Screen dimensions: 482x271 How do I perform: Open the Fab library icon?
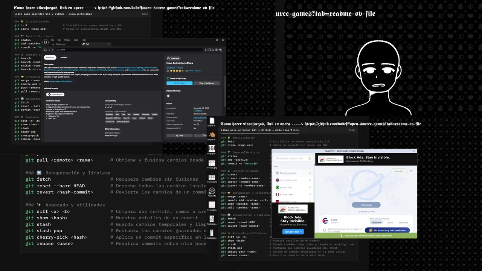tap(206, 50)
